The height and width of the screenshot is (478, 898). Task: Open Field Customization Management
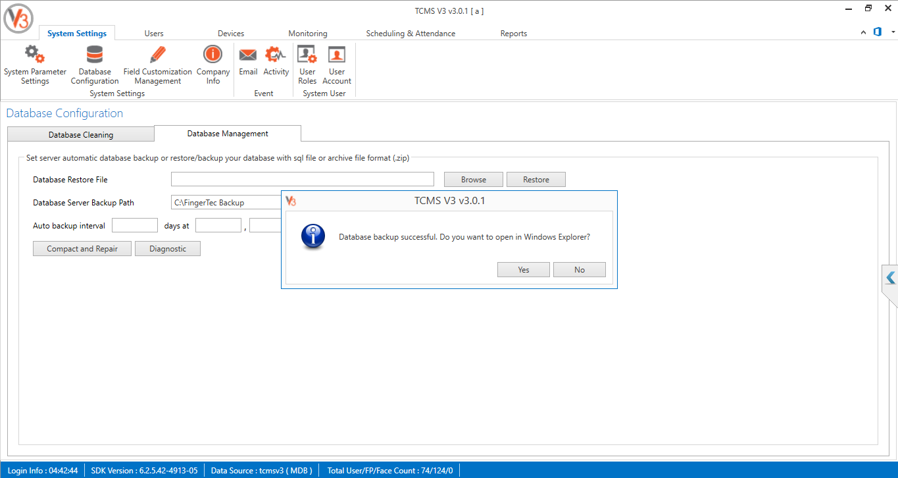click(x=158, y=65)
